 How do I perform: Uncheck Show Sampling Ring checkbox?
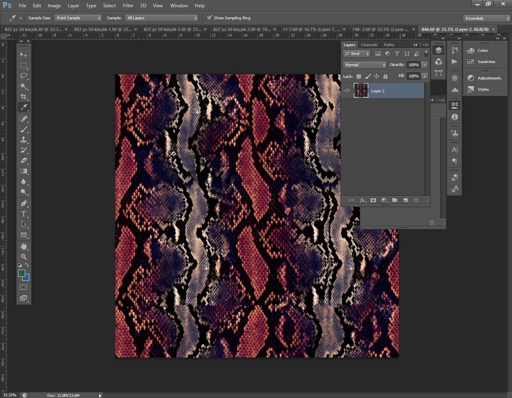(x=209, y=18)
